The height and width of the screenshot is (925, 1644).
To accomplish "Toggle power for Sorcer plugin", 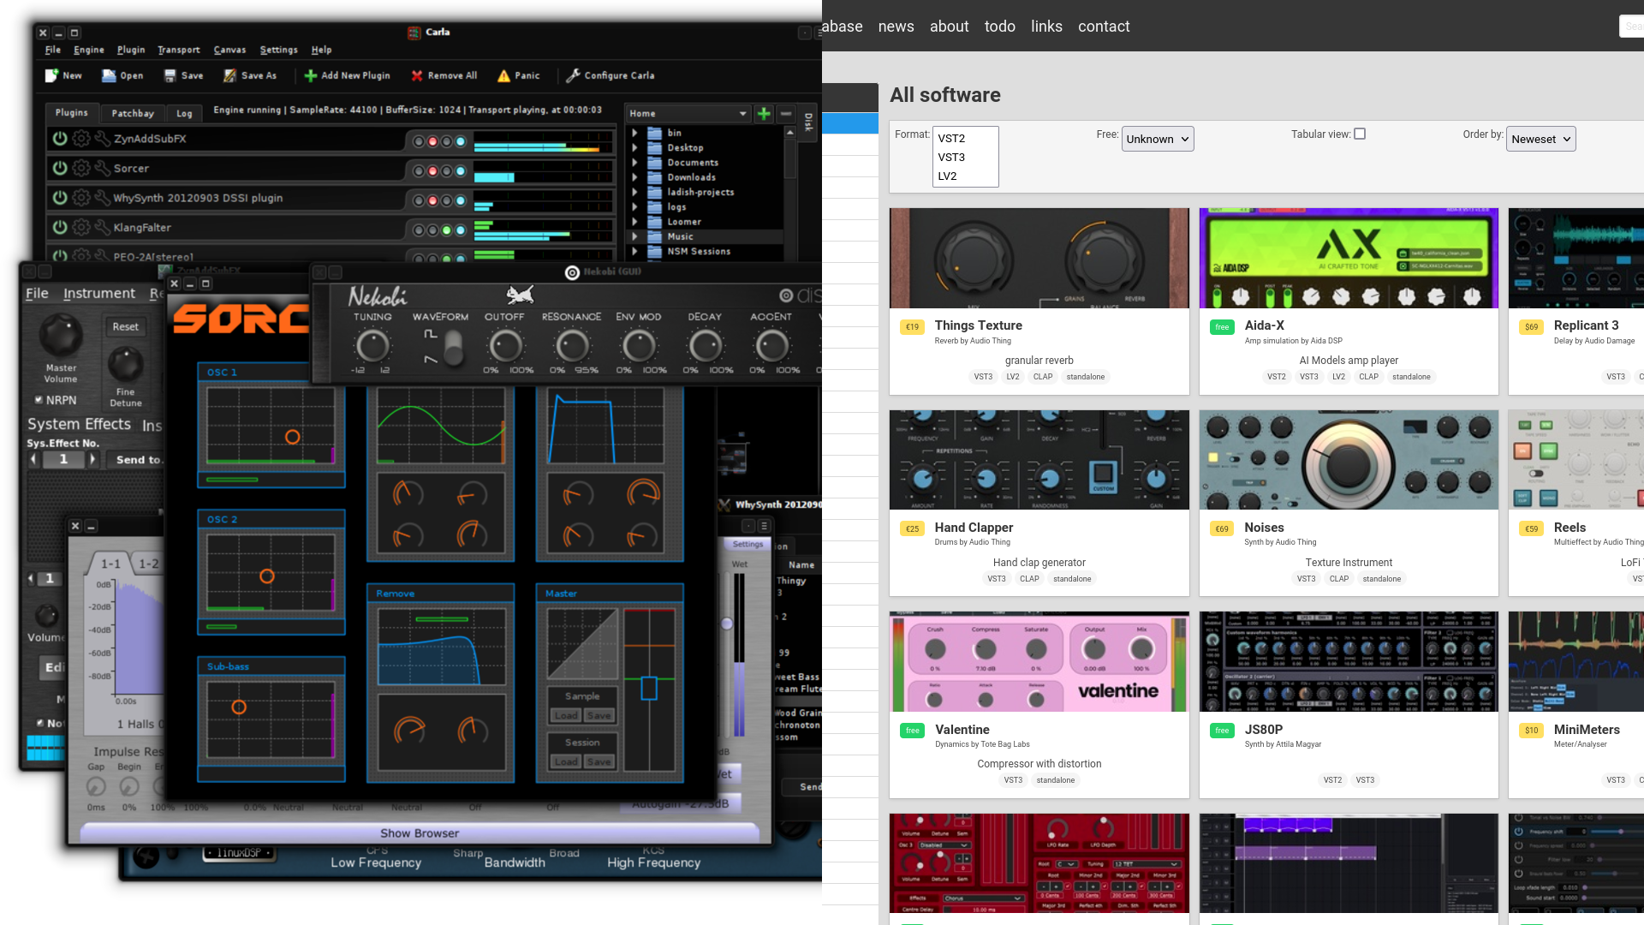I will [60, 169].
